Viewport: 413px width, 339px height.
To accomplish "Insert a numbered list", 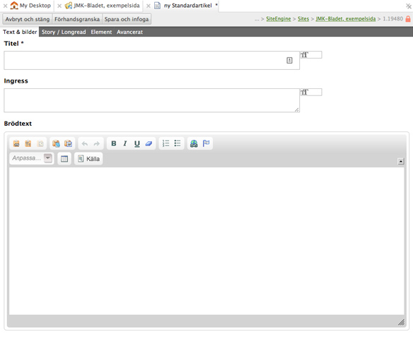I will tap(165, 143).
